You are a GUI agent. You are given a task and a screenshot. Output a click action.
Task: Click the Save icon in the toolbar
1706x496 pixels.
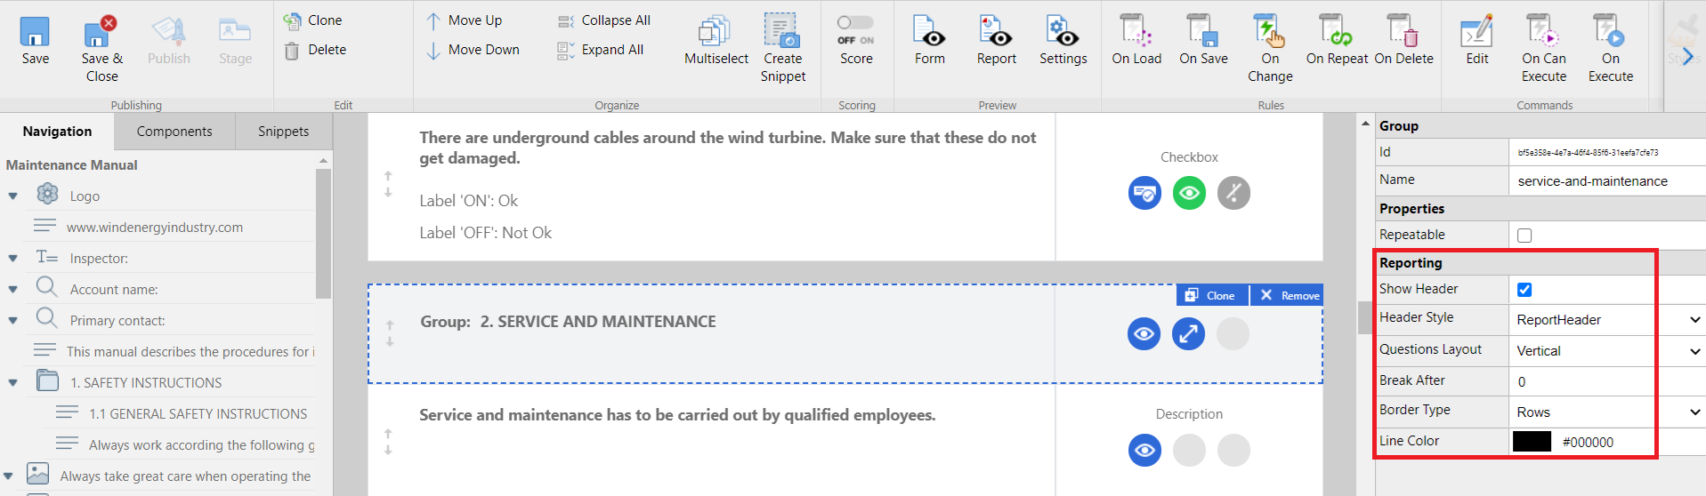(x=35, y=34)
